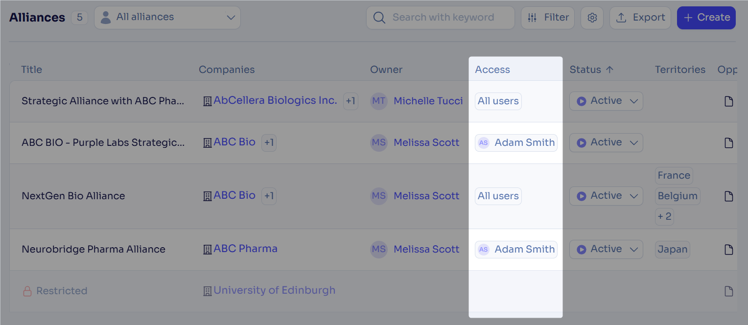Screen dimensions: 748x325
Task: Click the Title column header
Action: (31, 70)
